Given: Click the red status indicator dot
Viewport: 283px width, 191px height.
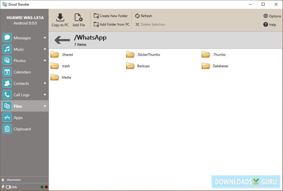Looking at the screenshot, I should tap(46, 187).
